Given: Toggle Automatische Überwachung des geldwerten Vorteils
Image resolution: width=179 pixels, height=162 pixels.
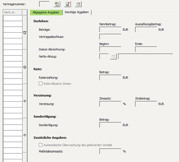Looking at the screenshot, I should (40, 145).
